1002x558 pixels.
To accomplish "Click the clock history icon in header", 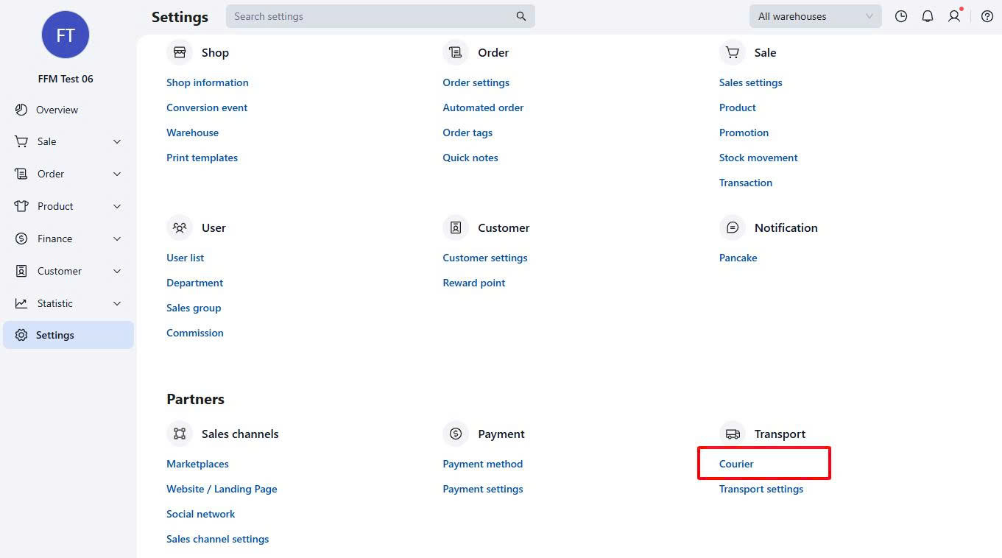I will tap(900, 16).
